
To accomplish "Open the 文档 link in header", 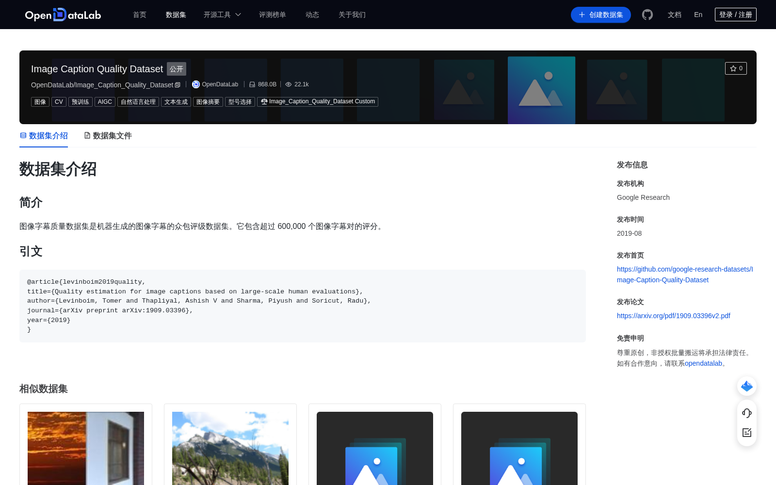I will 675,15.
